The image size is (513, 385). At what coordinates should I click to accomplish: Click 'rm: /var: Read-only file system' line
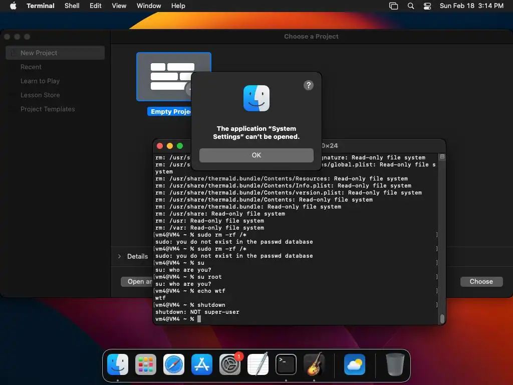coord(210,228)
